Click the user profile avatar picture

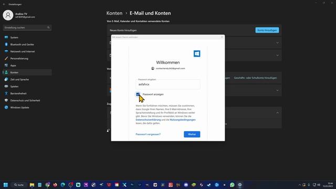8,15
